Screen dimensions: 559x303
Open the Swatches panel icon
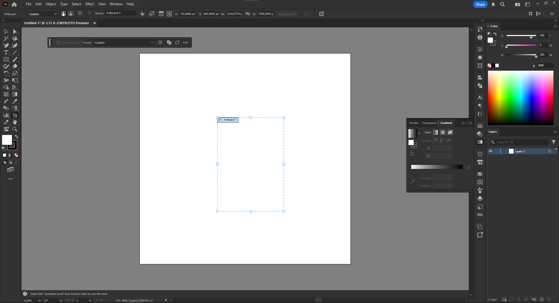click(x=480, y=174)
